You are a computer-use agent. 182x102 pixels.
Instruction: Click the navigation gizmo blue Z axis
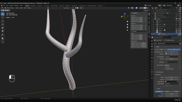click(x=125, y=14)
